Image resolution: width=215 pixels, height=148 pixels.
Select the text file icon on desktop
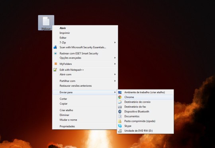coord(46,23)
